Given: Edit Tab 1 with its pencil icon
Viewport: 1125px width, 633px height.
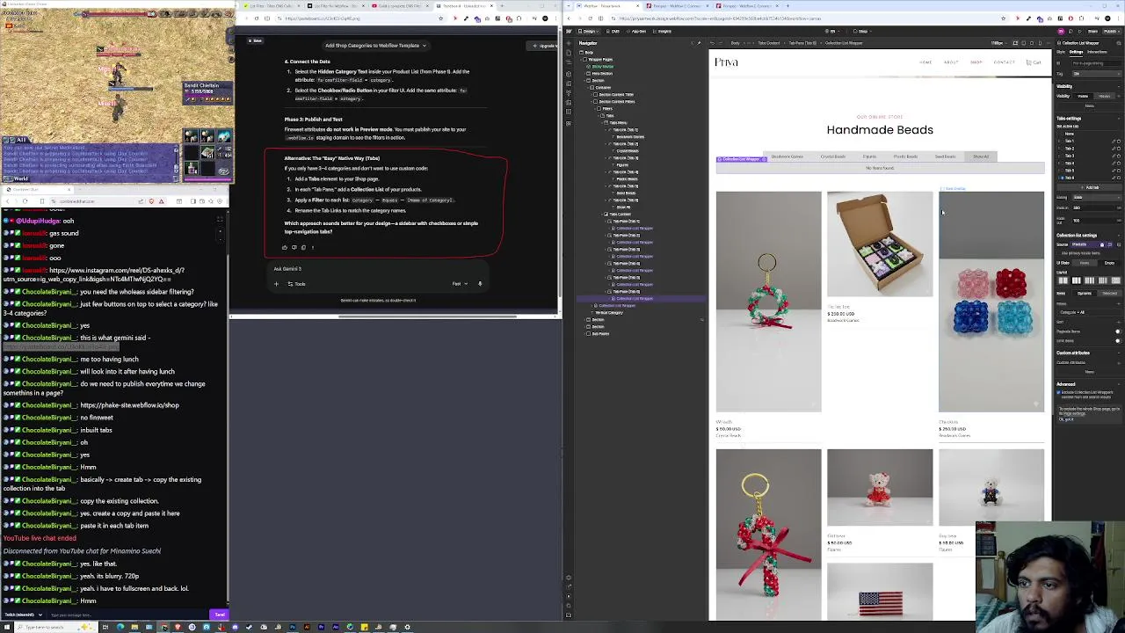Looking at the screenshot, I should (1114, 141).
